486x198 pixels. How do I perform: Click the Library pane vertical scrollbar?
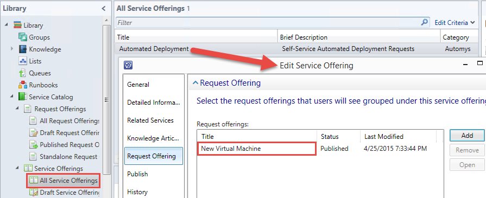coord(106,99)
